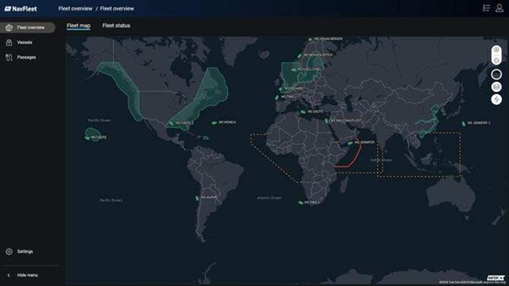Select the MS JENNIFER vessel marker

(x=350, y=143)
